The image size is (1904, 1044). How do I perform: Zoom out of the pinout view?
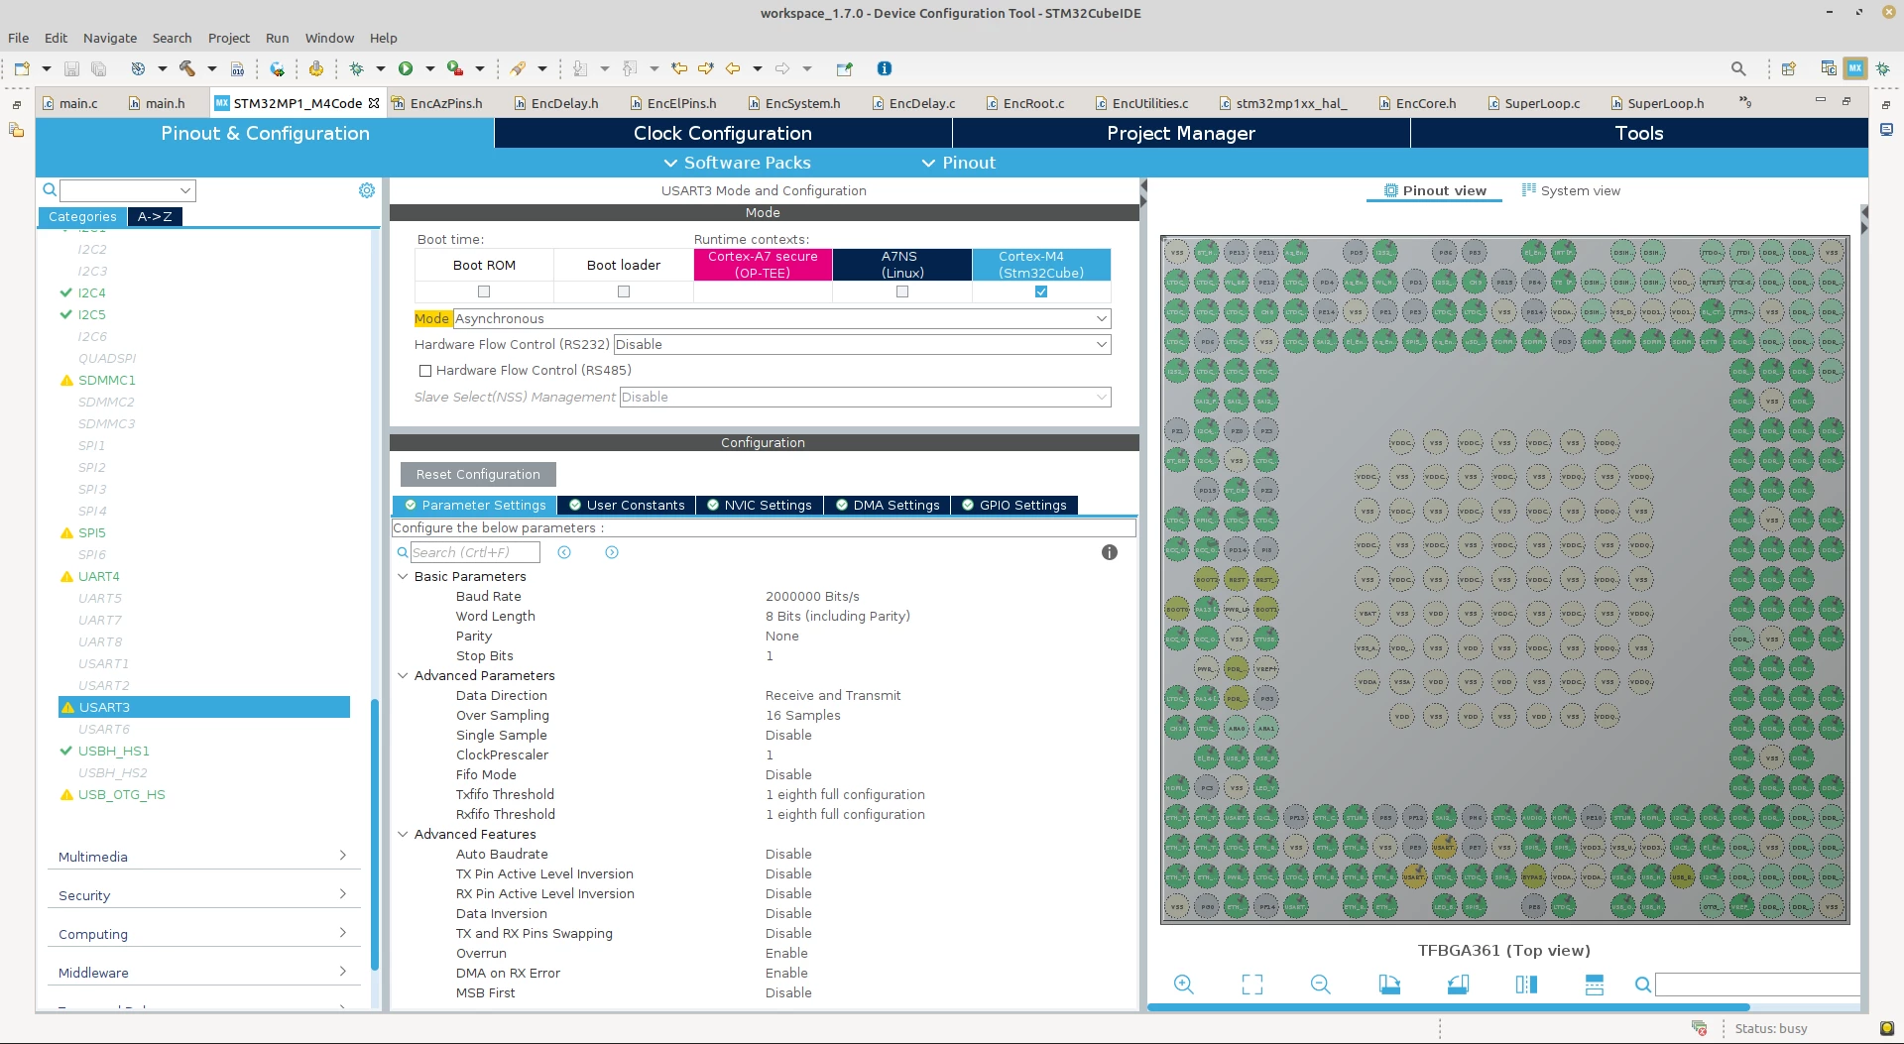(x=1320, y=985)
